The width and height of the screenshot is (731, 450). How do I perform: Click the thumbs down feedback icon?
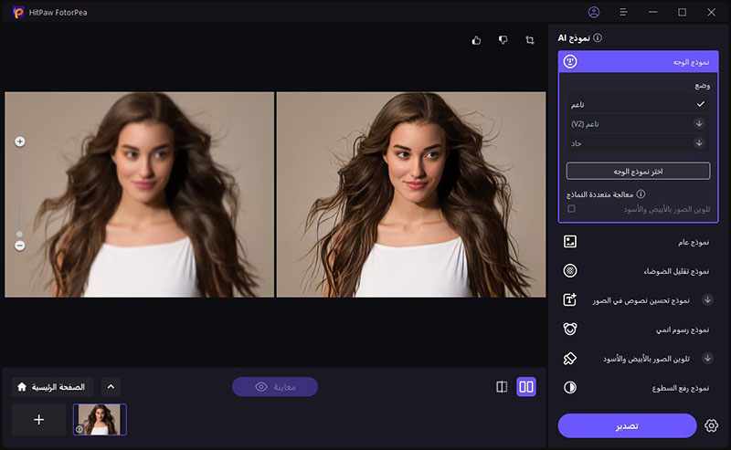coord(503,40)
